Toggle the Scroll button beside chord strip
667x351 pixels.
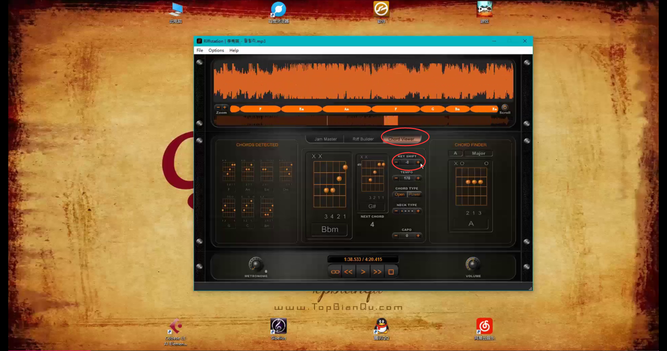[x=505, y=108]
